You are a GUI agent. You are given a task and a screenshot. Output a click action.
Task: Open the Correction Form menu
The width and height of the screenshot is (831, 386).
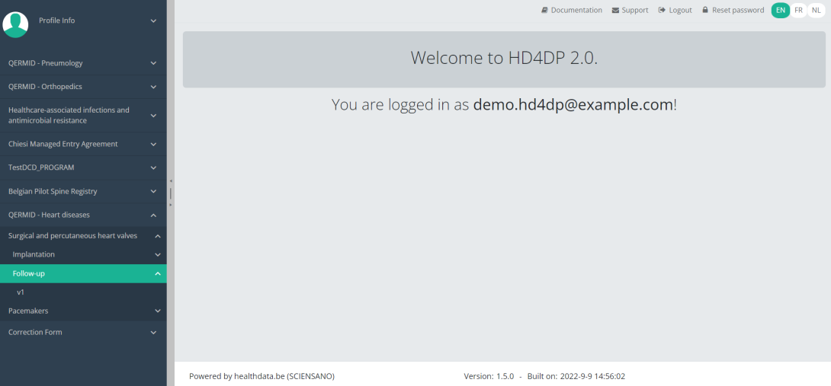[35, 332]
